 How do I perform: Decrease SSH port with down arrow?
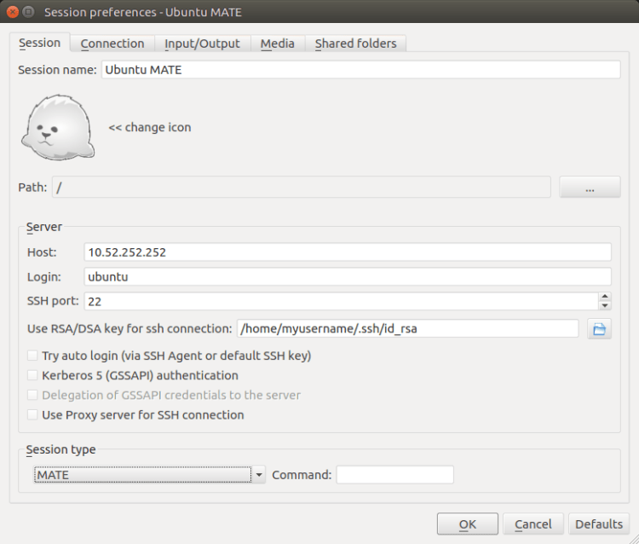(605, 306)
